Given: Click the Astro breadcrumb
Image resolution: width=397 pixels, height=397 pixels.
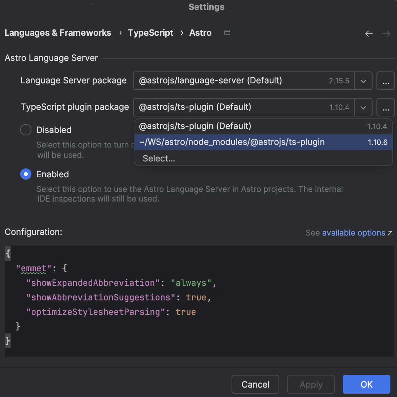Looking at the screenshot, I should click(200, 33).
